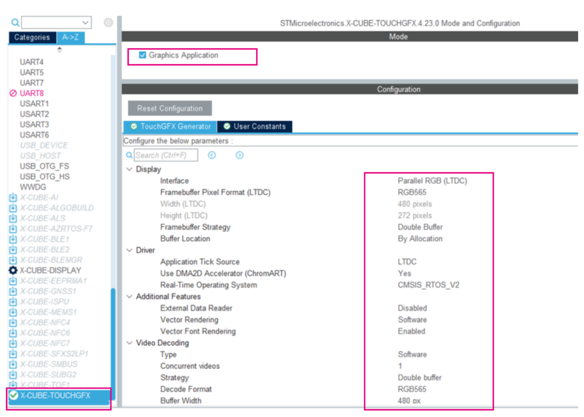Select USB_OTG_HS in the peripheral list
The width and height of the screenshot is (584, 417).
(45, 177)
